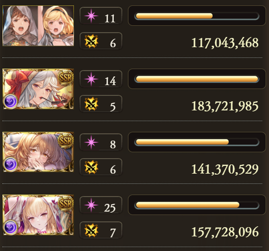Viewport: 269px width, 251px height.
Task: Click the pink star icon beside 25
Action: [91, 205]
